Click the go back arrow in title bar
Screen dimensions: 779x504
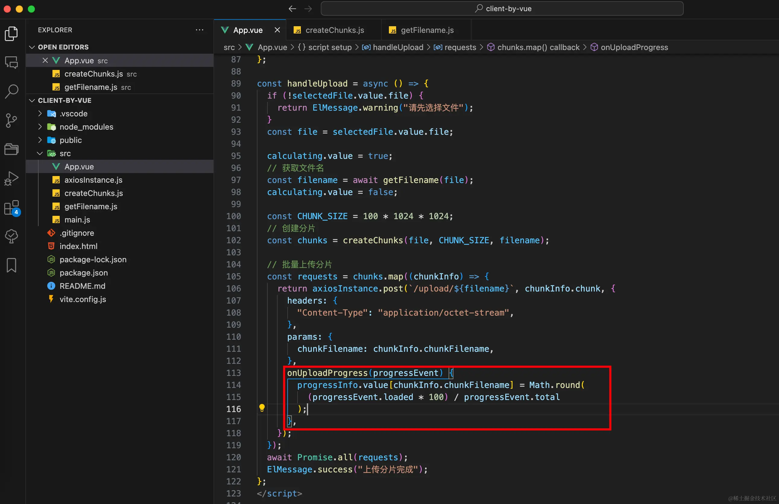pyautogui.click(x=292, y=9)
